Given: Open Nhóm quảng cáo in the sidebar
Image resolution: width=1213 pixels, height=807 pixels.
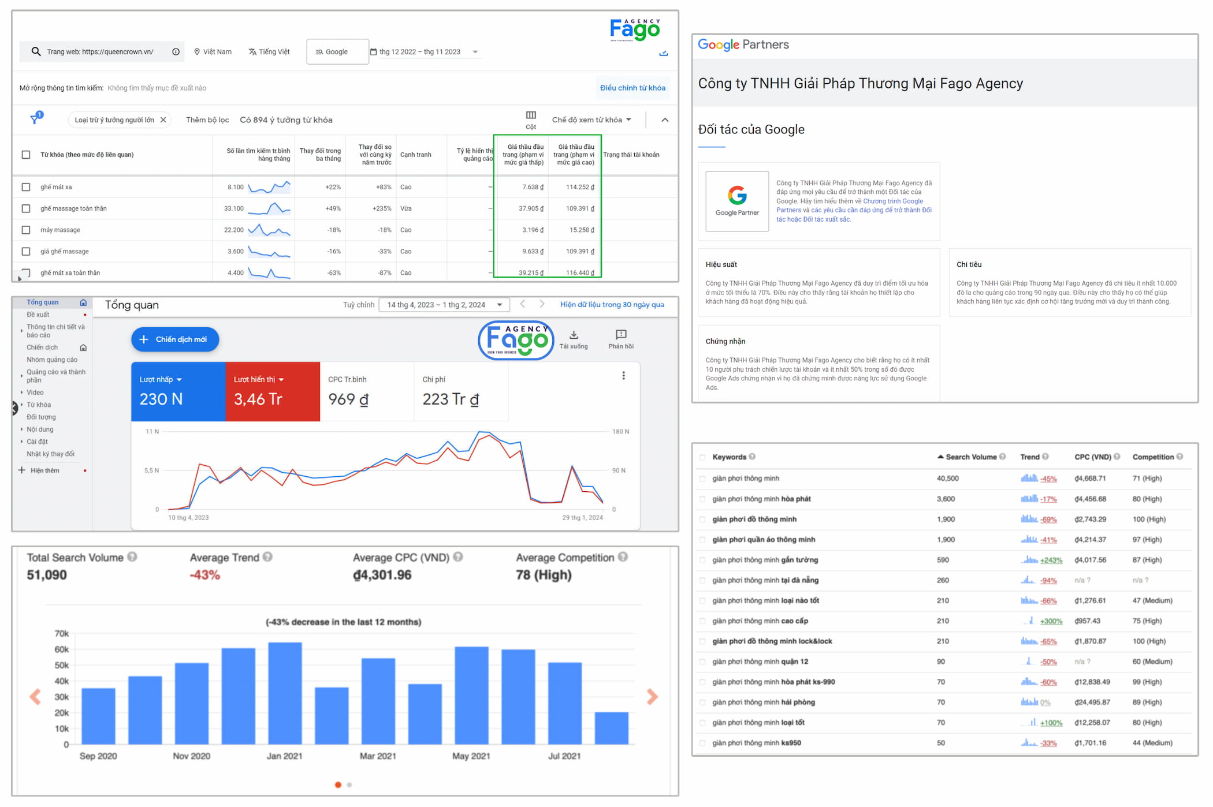Looking at the screenshot, I should point(52,360).
